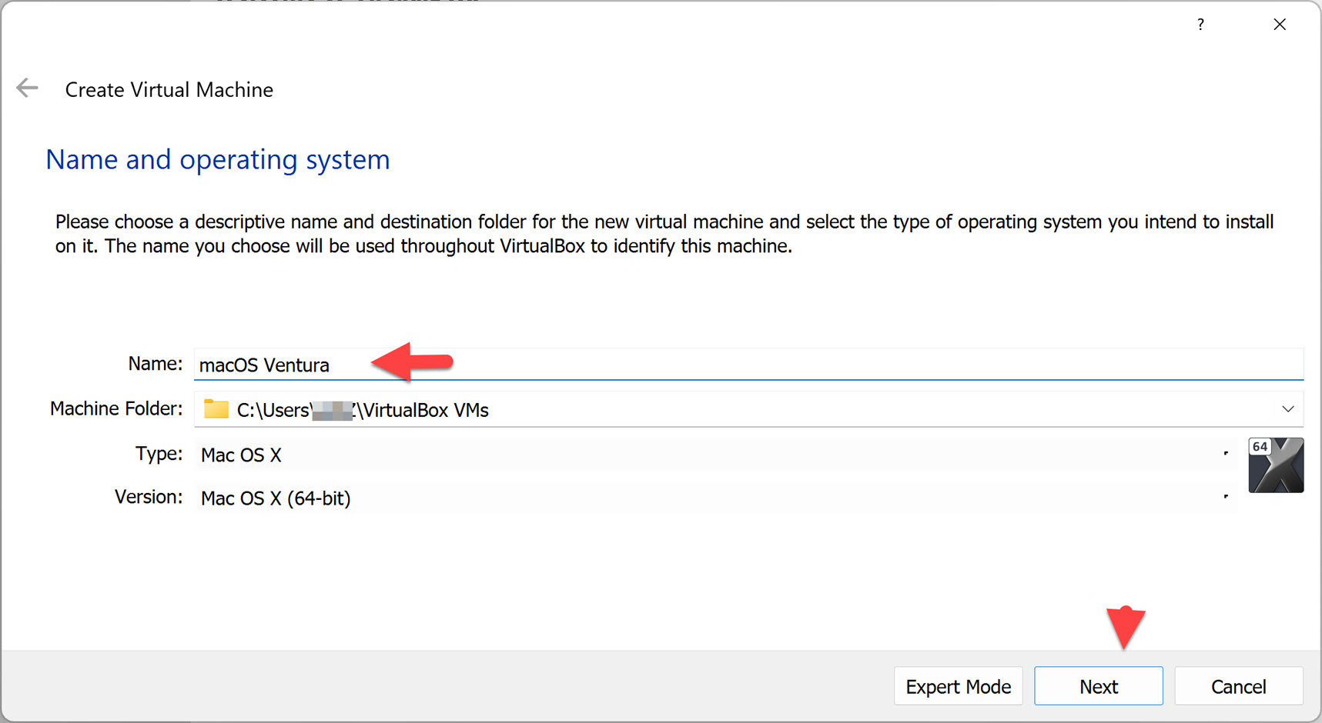This screenshot has height=723, width=1322.
Task: Click "macOS Ventura" text in Name field
Action: point(265,365)
